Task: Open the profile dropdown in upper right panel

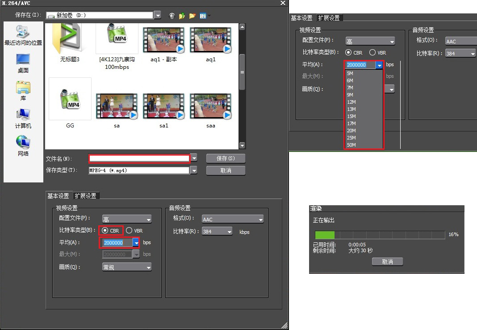Action: point(370,41)
